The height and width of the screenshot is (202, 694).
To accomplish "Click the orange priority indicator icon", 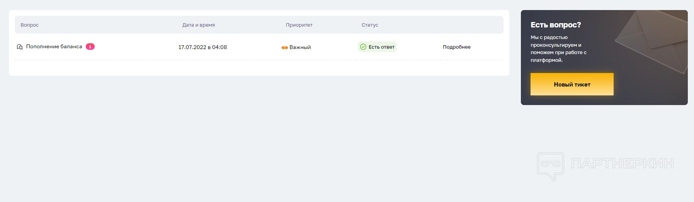I will point(285,48).
